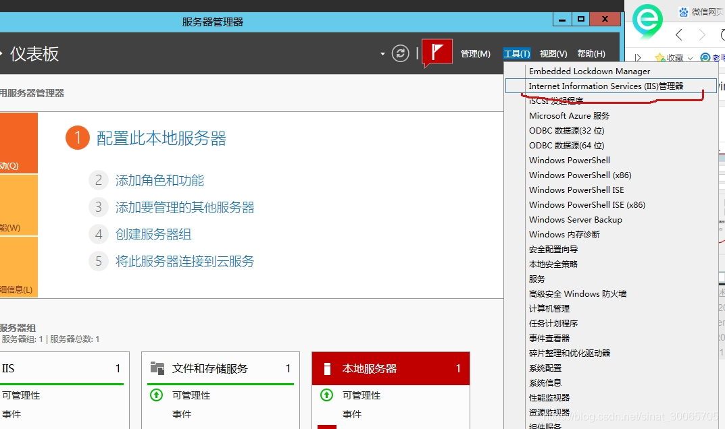725x429 pixels.
Task: Open the header dropdown arrow beside refresh
Action: pyautogui.click(x=382, y=54)
